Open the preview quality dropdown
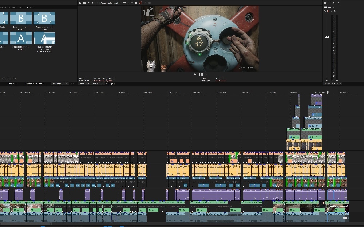The width and height of the screenshot is (364, 227). (x=109, y=3)
